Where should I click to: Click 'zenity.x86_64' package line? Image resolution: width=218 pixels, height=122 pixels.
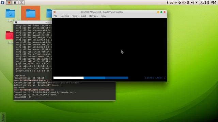[x=33, y=71]
